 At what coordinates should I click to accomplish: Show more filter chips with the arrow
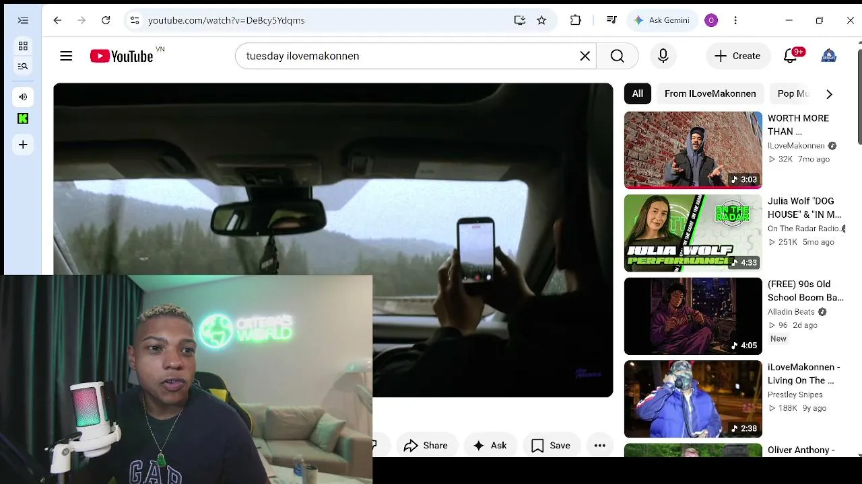coord(829,94)
